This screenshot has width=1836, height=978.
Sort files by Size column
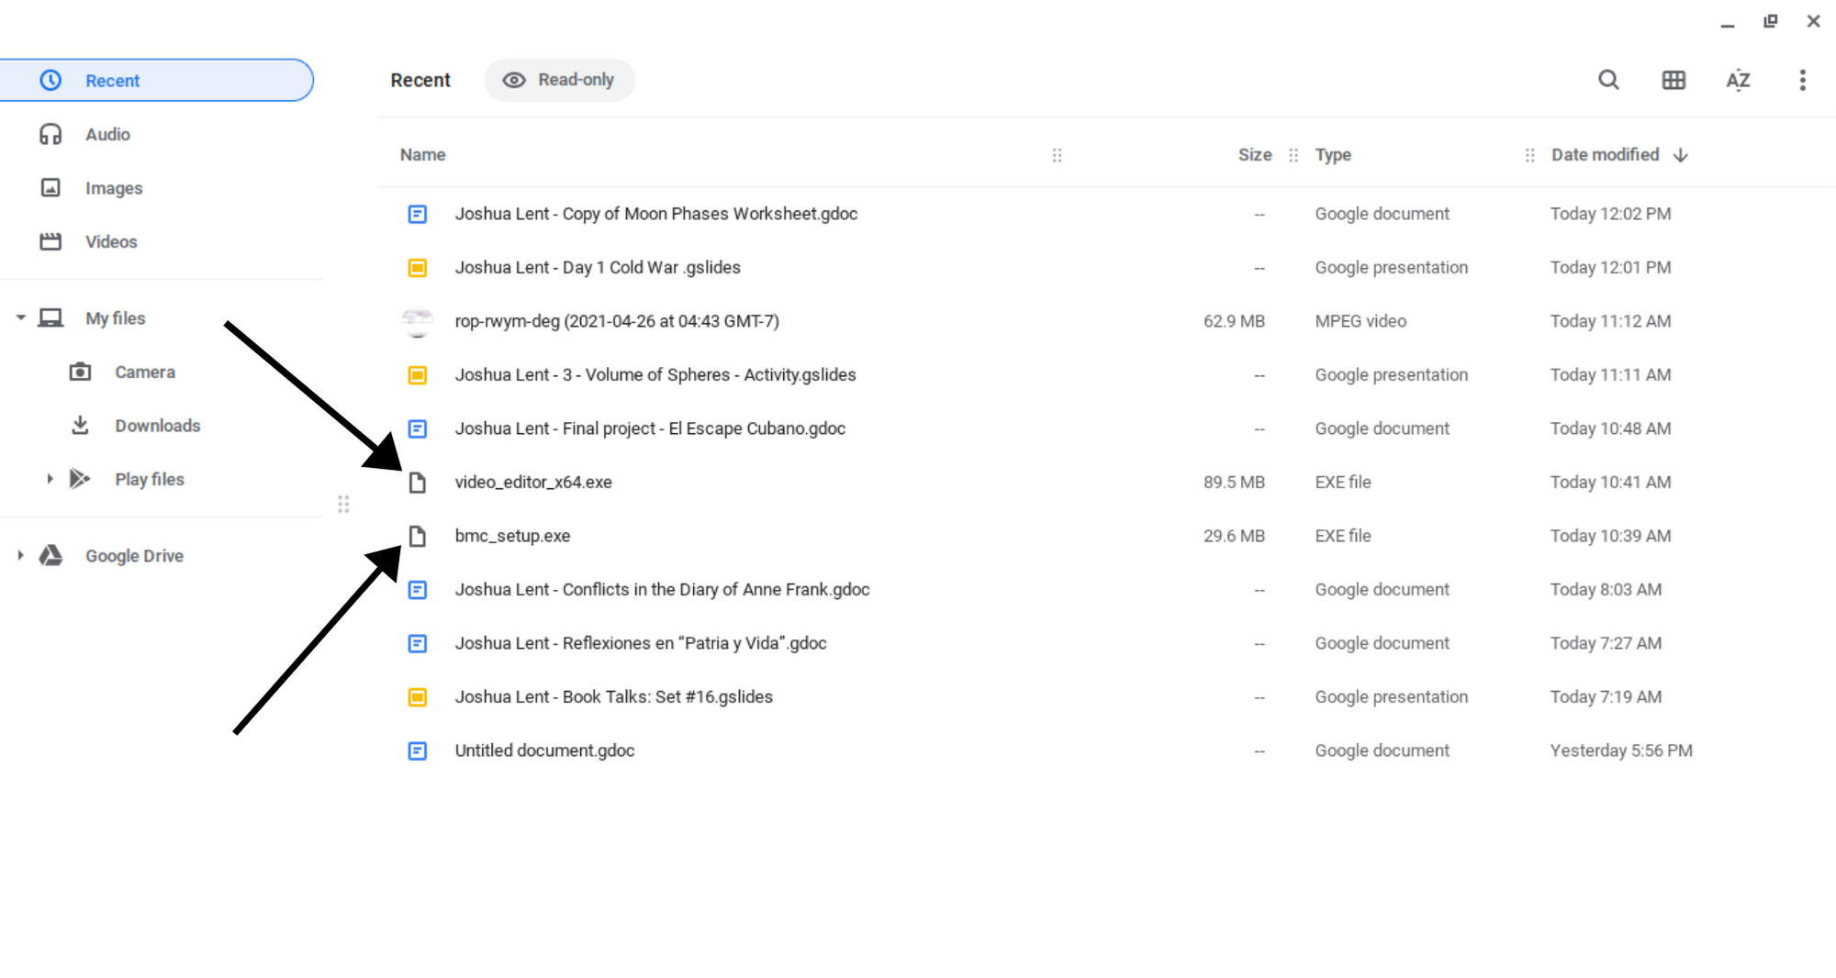pyautogui.click(x=1254, y=155)
